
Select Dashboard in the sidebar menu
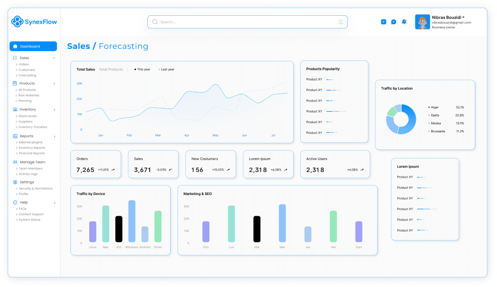(33, 46)
